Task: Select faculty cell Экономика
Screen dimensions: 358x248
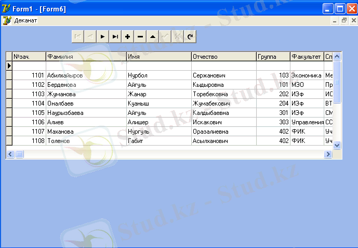Action: point(307,75)
